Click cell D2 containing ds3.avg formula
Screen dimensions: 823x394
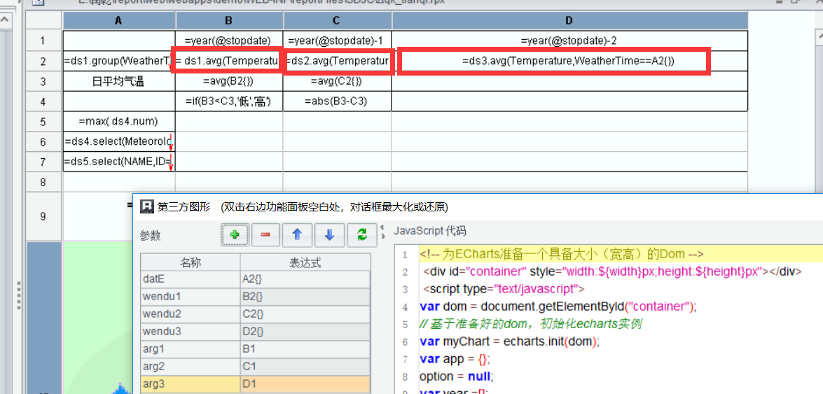[569, 62]
